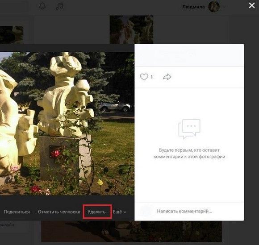Click the Людмила username in header
The height and width of the screenshot is (245, 259).
coord(193,7)
